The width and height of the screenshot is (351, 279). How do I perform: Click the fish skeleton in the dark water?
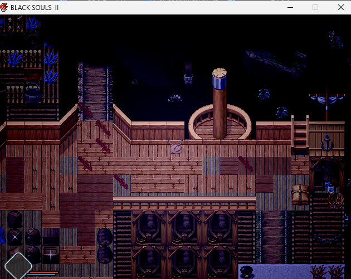(x=175, y=98)
